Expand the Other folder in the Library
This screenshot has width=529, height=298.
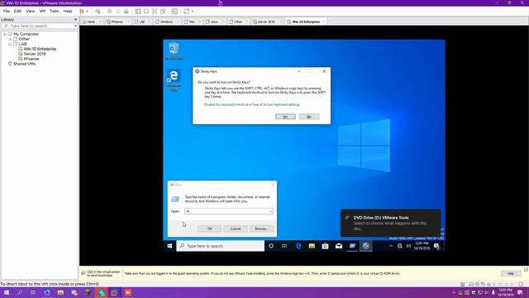point(10,39)
